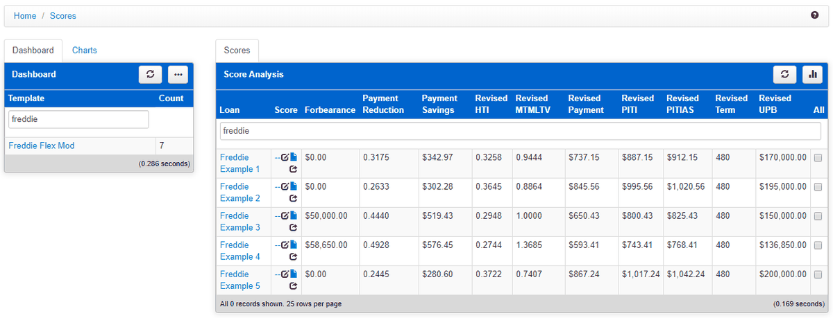Sort Dashboard by Count header
The image size is (833, 318).
(x=171, y=98)
